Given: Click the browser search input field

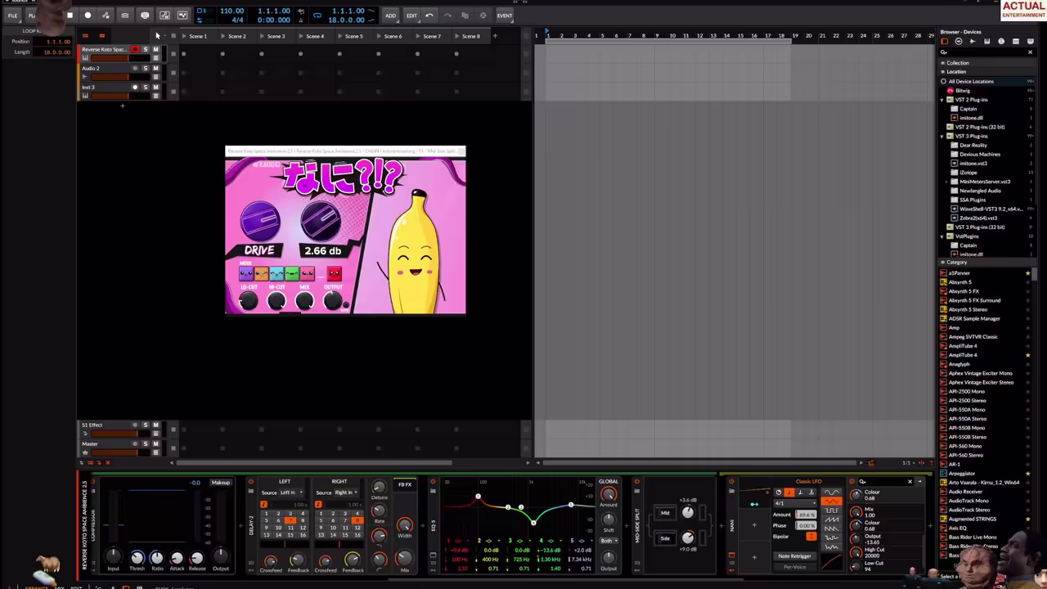Looking at the screenshot, I should pos(986,52).
